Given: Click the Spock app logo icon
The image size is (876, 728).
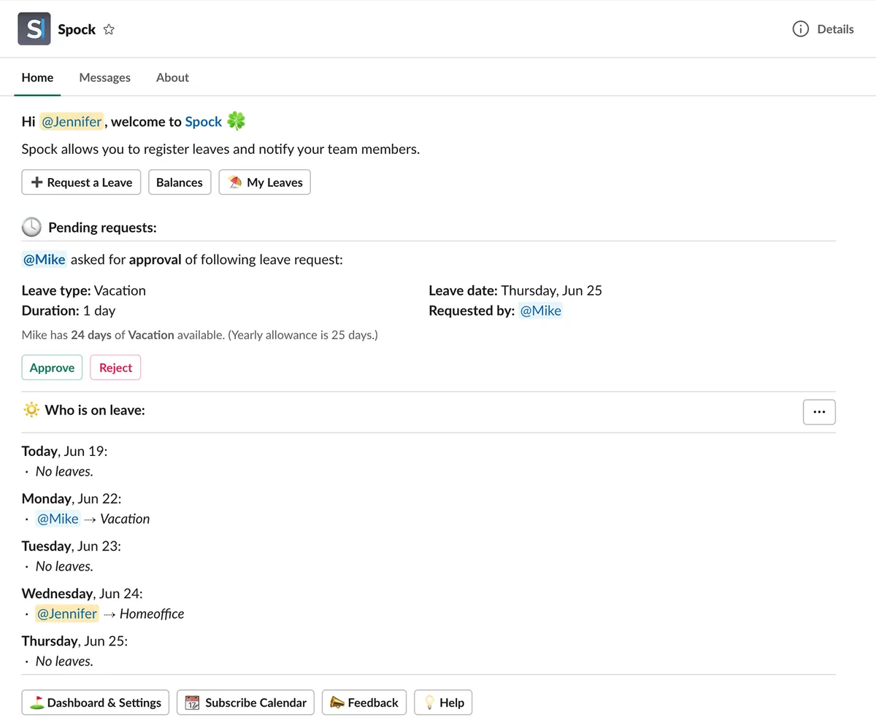Looking at the screenshot, I should (x=34, y=29).
